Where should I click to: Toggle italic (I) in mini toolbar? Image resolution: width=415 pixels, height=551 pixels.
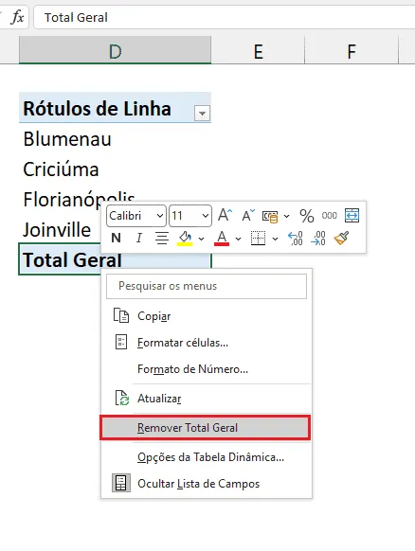(139, 239)
